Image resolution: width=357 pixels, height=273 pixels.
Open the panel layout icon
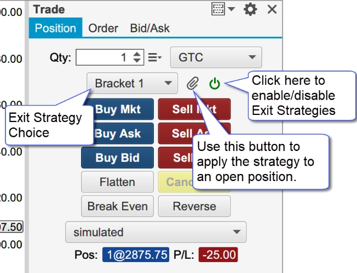218,9
